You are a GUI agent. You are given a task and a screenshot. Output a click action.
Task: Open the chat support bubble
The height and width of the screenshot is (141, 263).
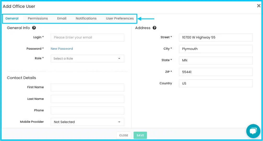click(253, 131)
